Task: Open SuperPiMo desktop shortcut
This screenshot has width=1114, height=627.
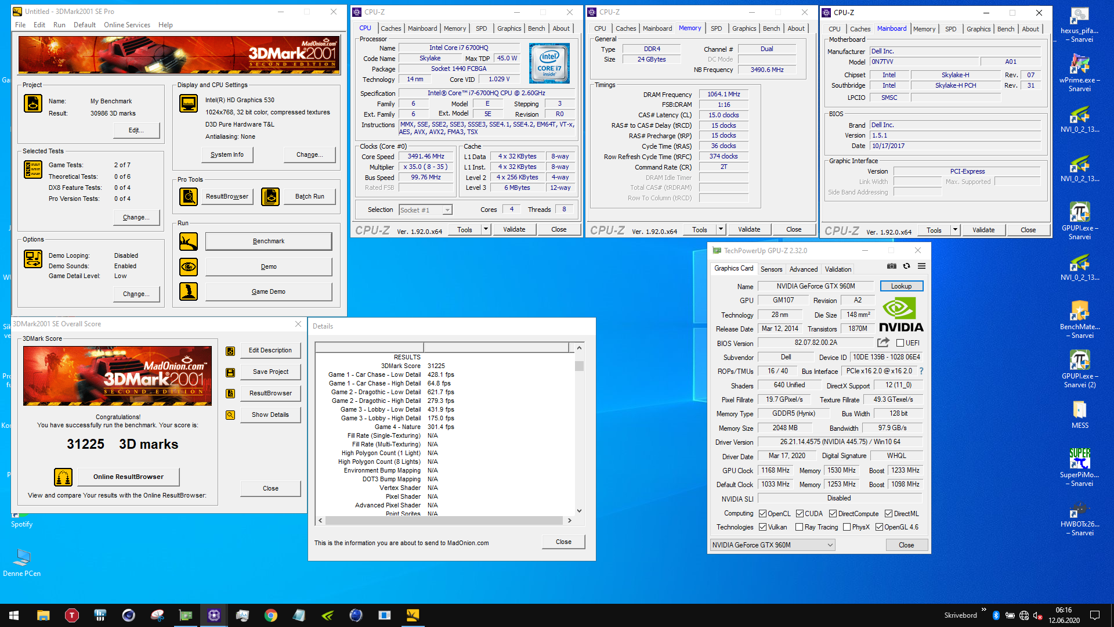Action: (1080, 467)
